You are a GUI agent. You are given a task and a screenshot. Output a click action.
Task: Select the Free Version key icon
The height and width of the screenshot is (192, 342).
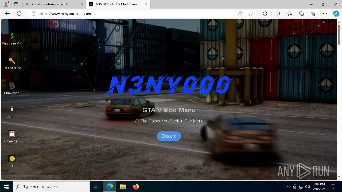12,61
